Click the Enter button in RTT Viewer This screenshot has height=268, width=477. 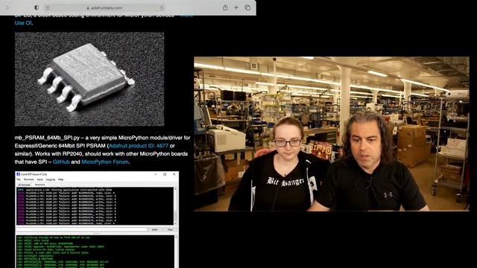coord(154,230)
